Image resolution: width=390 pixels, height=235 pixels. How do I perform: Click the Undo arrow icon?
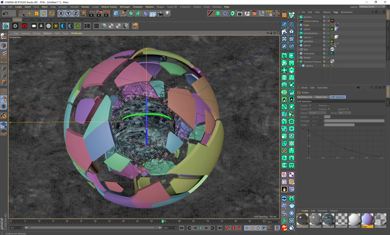coord(5,13)
